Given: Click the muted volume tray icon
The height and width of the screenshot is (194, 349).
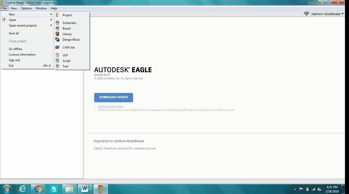Looking at the screenshot, I should [x=319, y=189].
